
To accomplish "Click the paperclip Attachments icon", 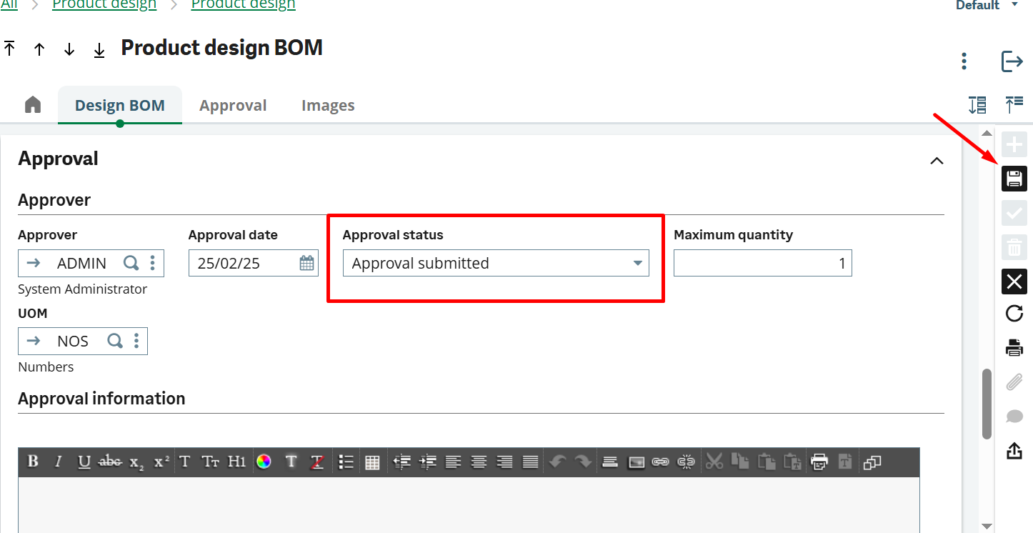I will point(1014,382).
